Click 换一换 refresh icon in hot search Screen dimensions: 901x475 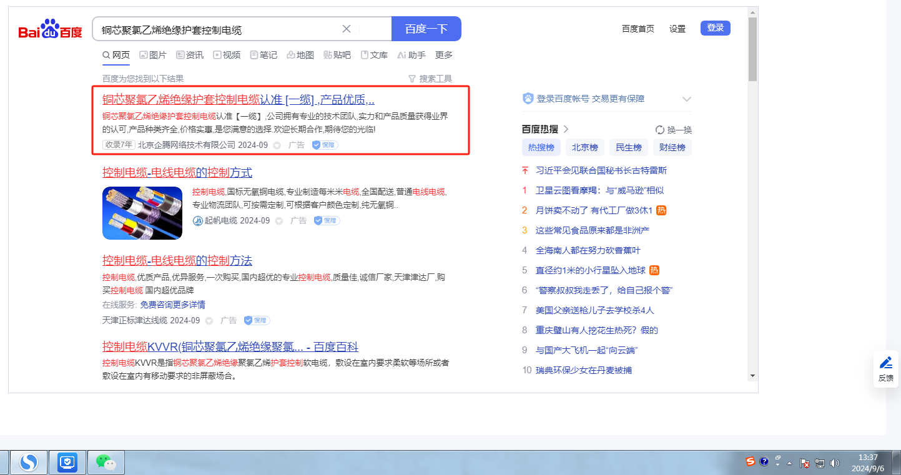coord(660,130)
